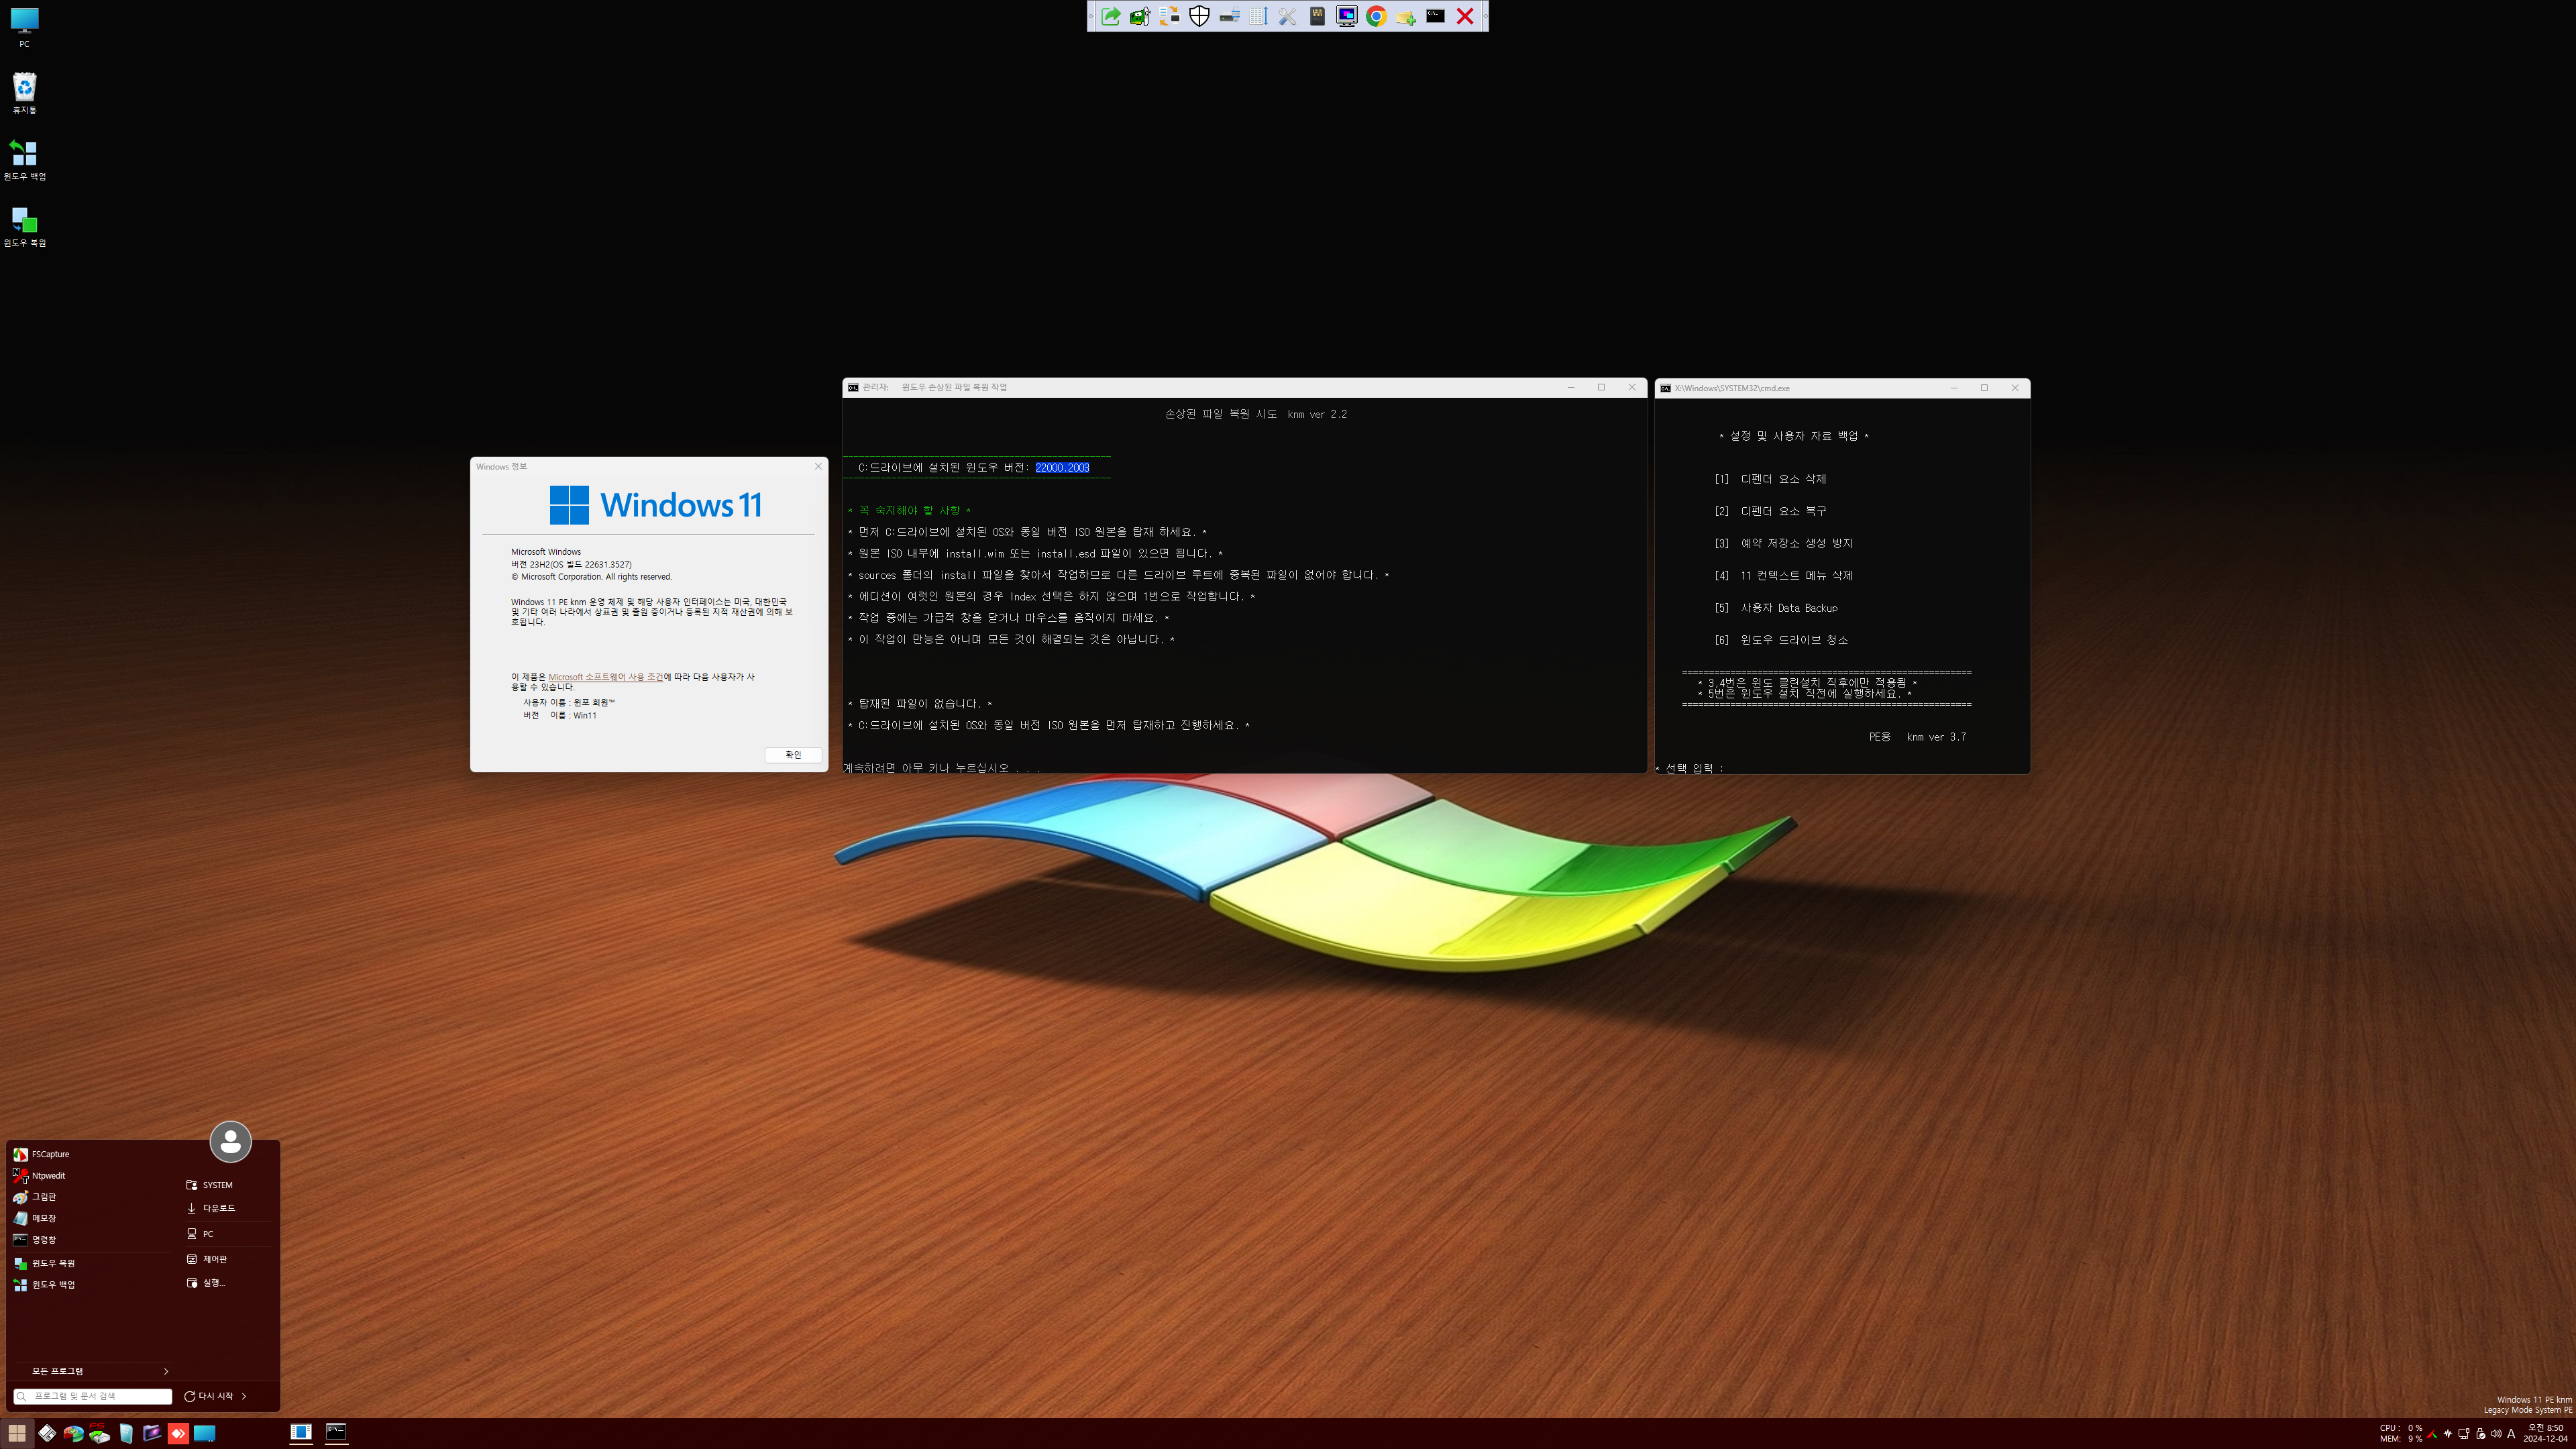The width and height of the screenshot is (2576, 1449).
Task: Click the network computer tray icon
Action: click(2463, 1433)
